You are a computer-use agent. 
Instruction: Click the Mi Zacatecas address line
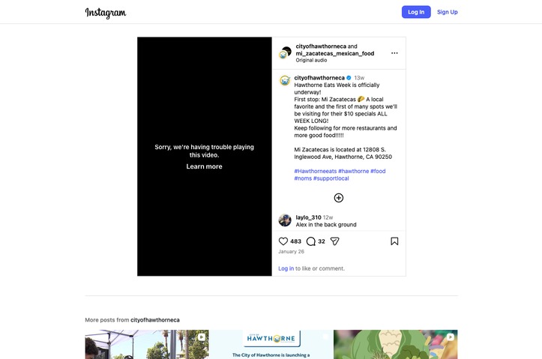click(343, 153)
